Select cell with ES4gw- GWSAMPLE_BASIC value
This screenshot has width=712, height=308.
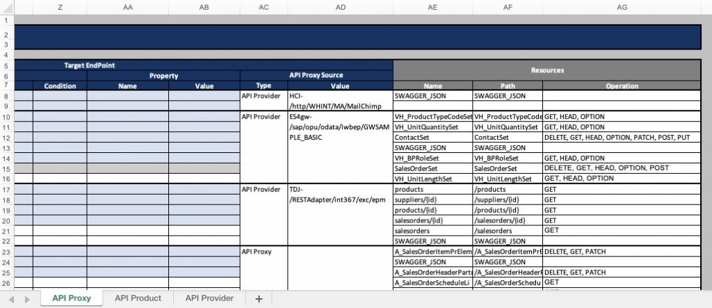340,147
